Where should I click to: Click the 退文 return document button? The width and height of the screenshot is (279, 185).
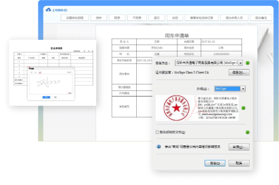[x=157, y=18]
